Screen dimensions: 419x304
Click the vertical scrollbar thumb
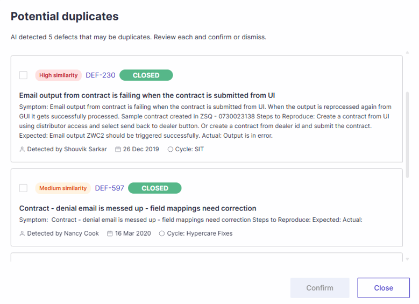pyautogui.click(x=407, y=135)
